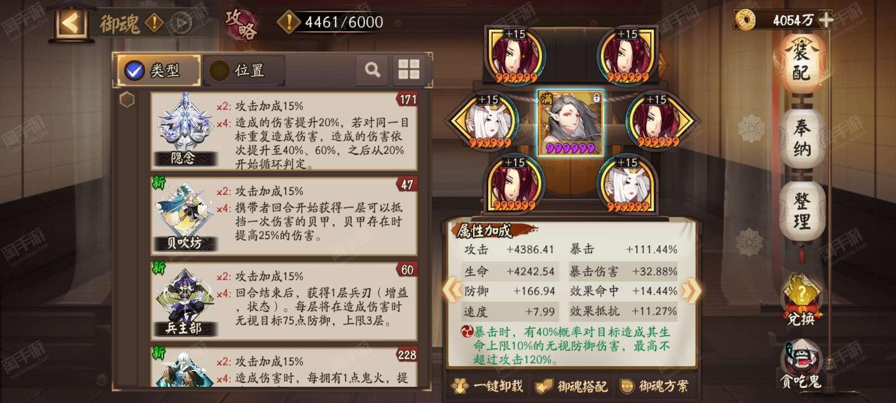This screenshot has width=896, height=403.
Task: Open the 贪吃鬼 icon
Action: point(801,364)
